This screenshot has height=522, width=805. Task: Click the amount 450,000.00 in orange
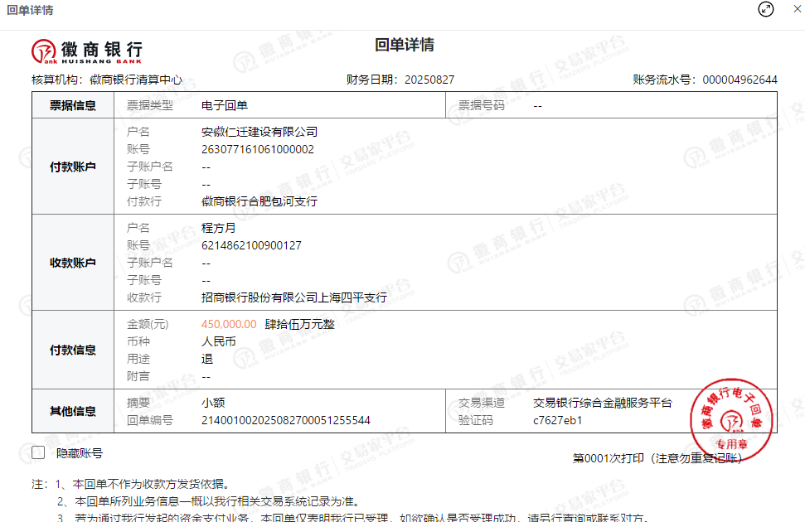tap(229, 324)
